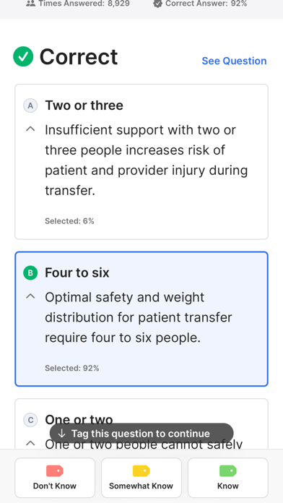Click the green Know tag icon

[x=228, y=471]
